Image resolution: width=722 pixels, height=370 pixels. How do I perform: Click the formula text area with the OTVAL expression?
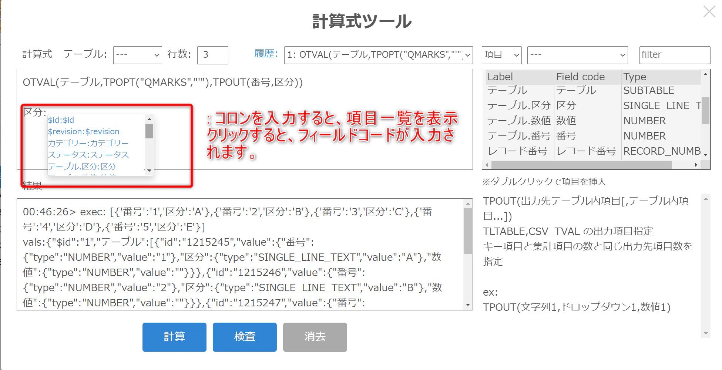point(245,119)
